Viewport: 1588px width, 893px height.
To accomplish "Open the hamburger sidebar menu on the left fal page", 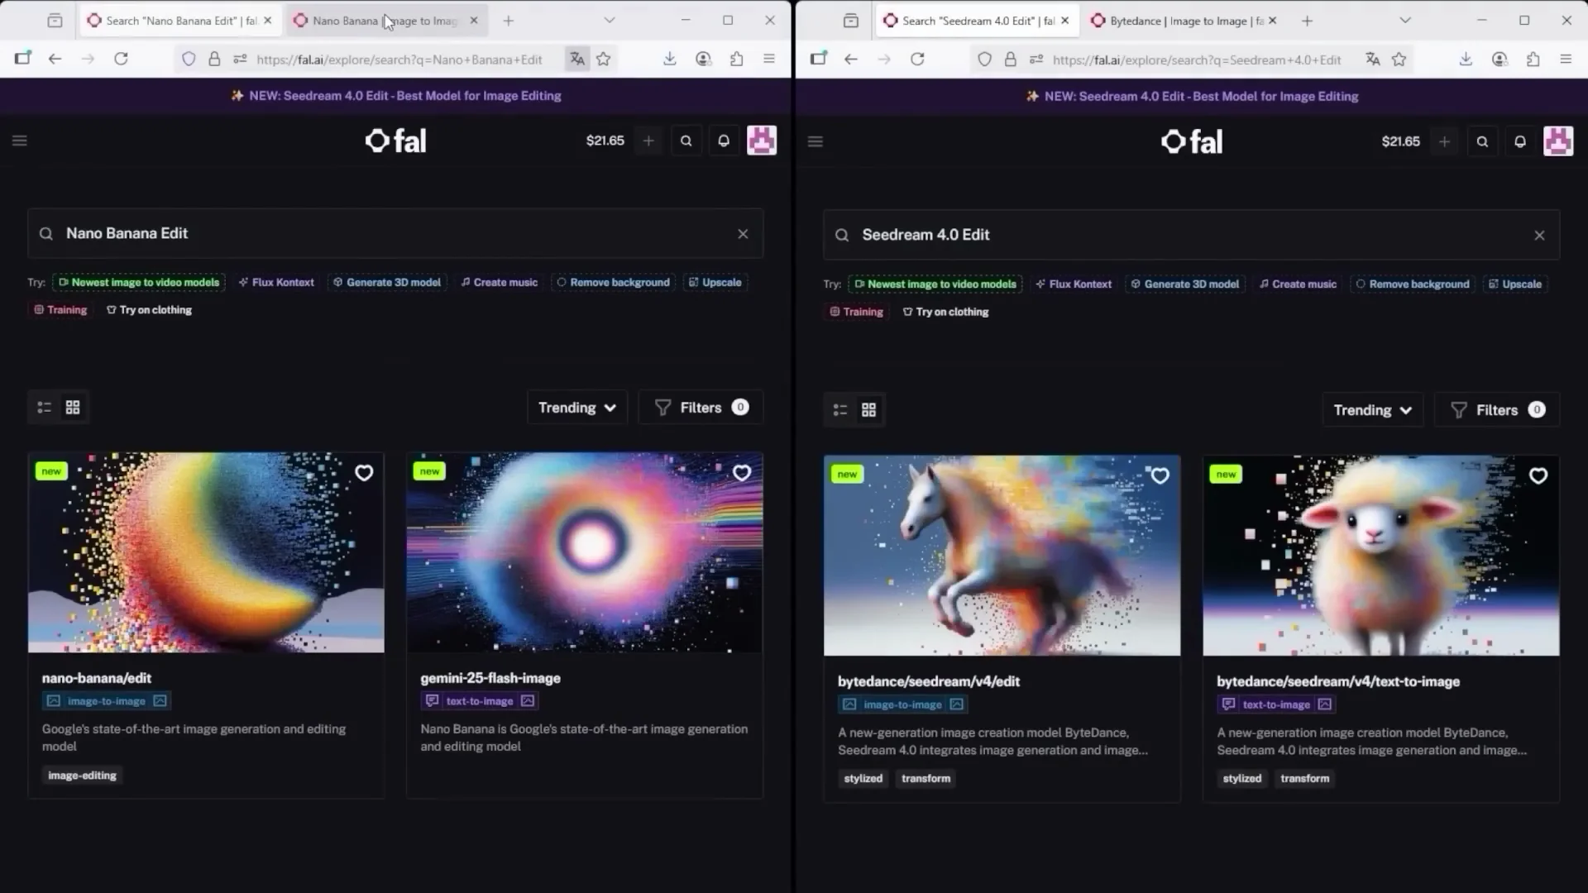I will 20,141.
